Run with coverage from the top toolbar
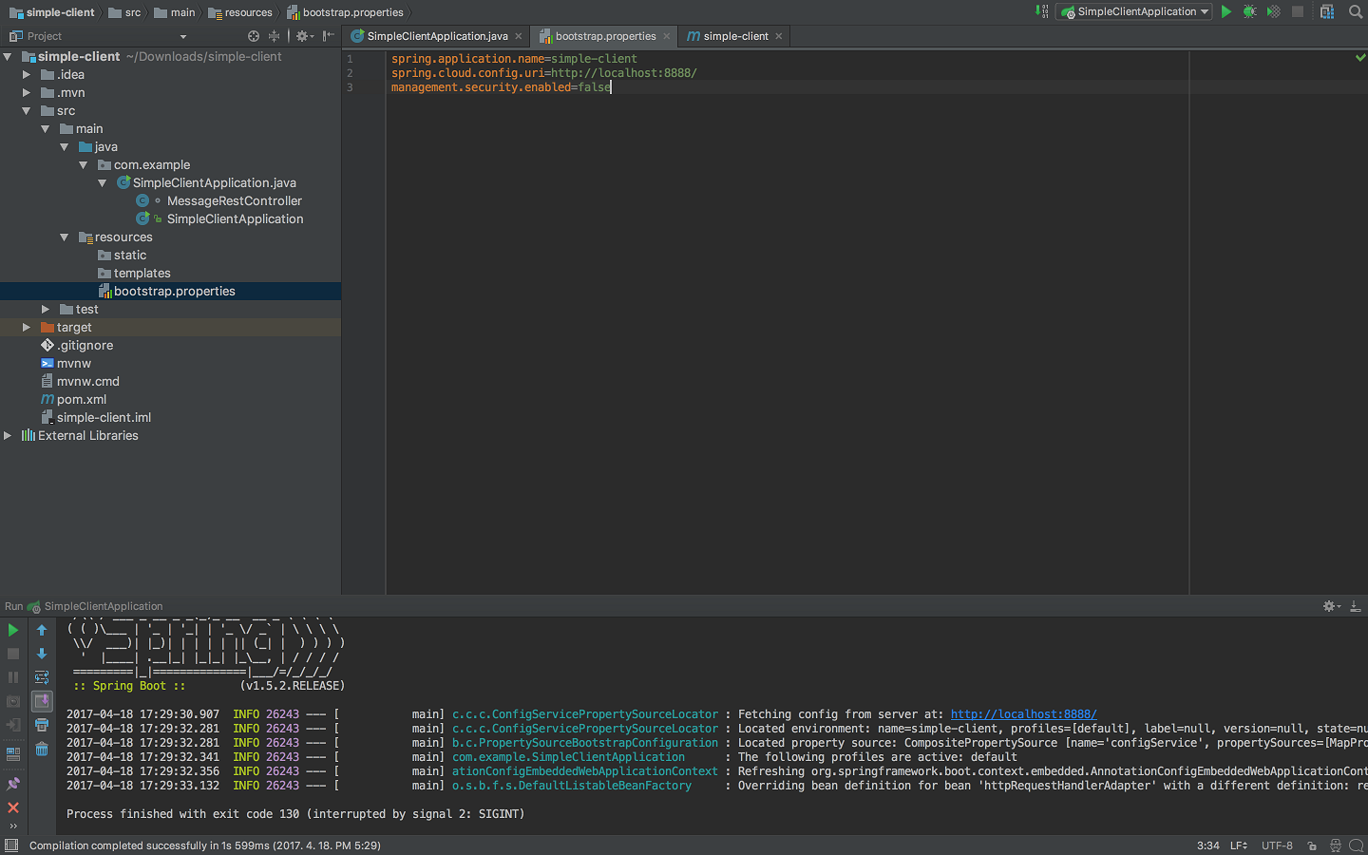The image size is (1368, 855). click(x=1273, y=12)
